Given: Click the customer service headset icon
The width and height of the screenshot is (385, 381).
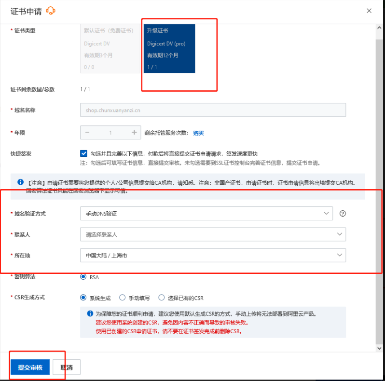Looking at the screenshot, I should point(51,11).
